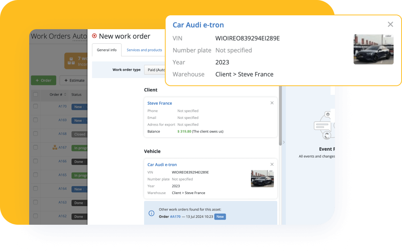Open the Audi e-tron photo in popup

point(373,49)
